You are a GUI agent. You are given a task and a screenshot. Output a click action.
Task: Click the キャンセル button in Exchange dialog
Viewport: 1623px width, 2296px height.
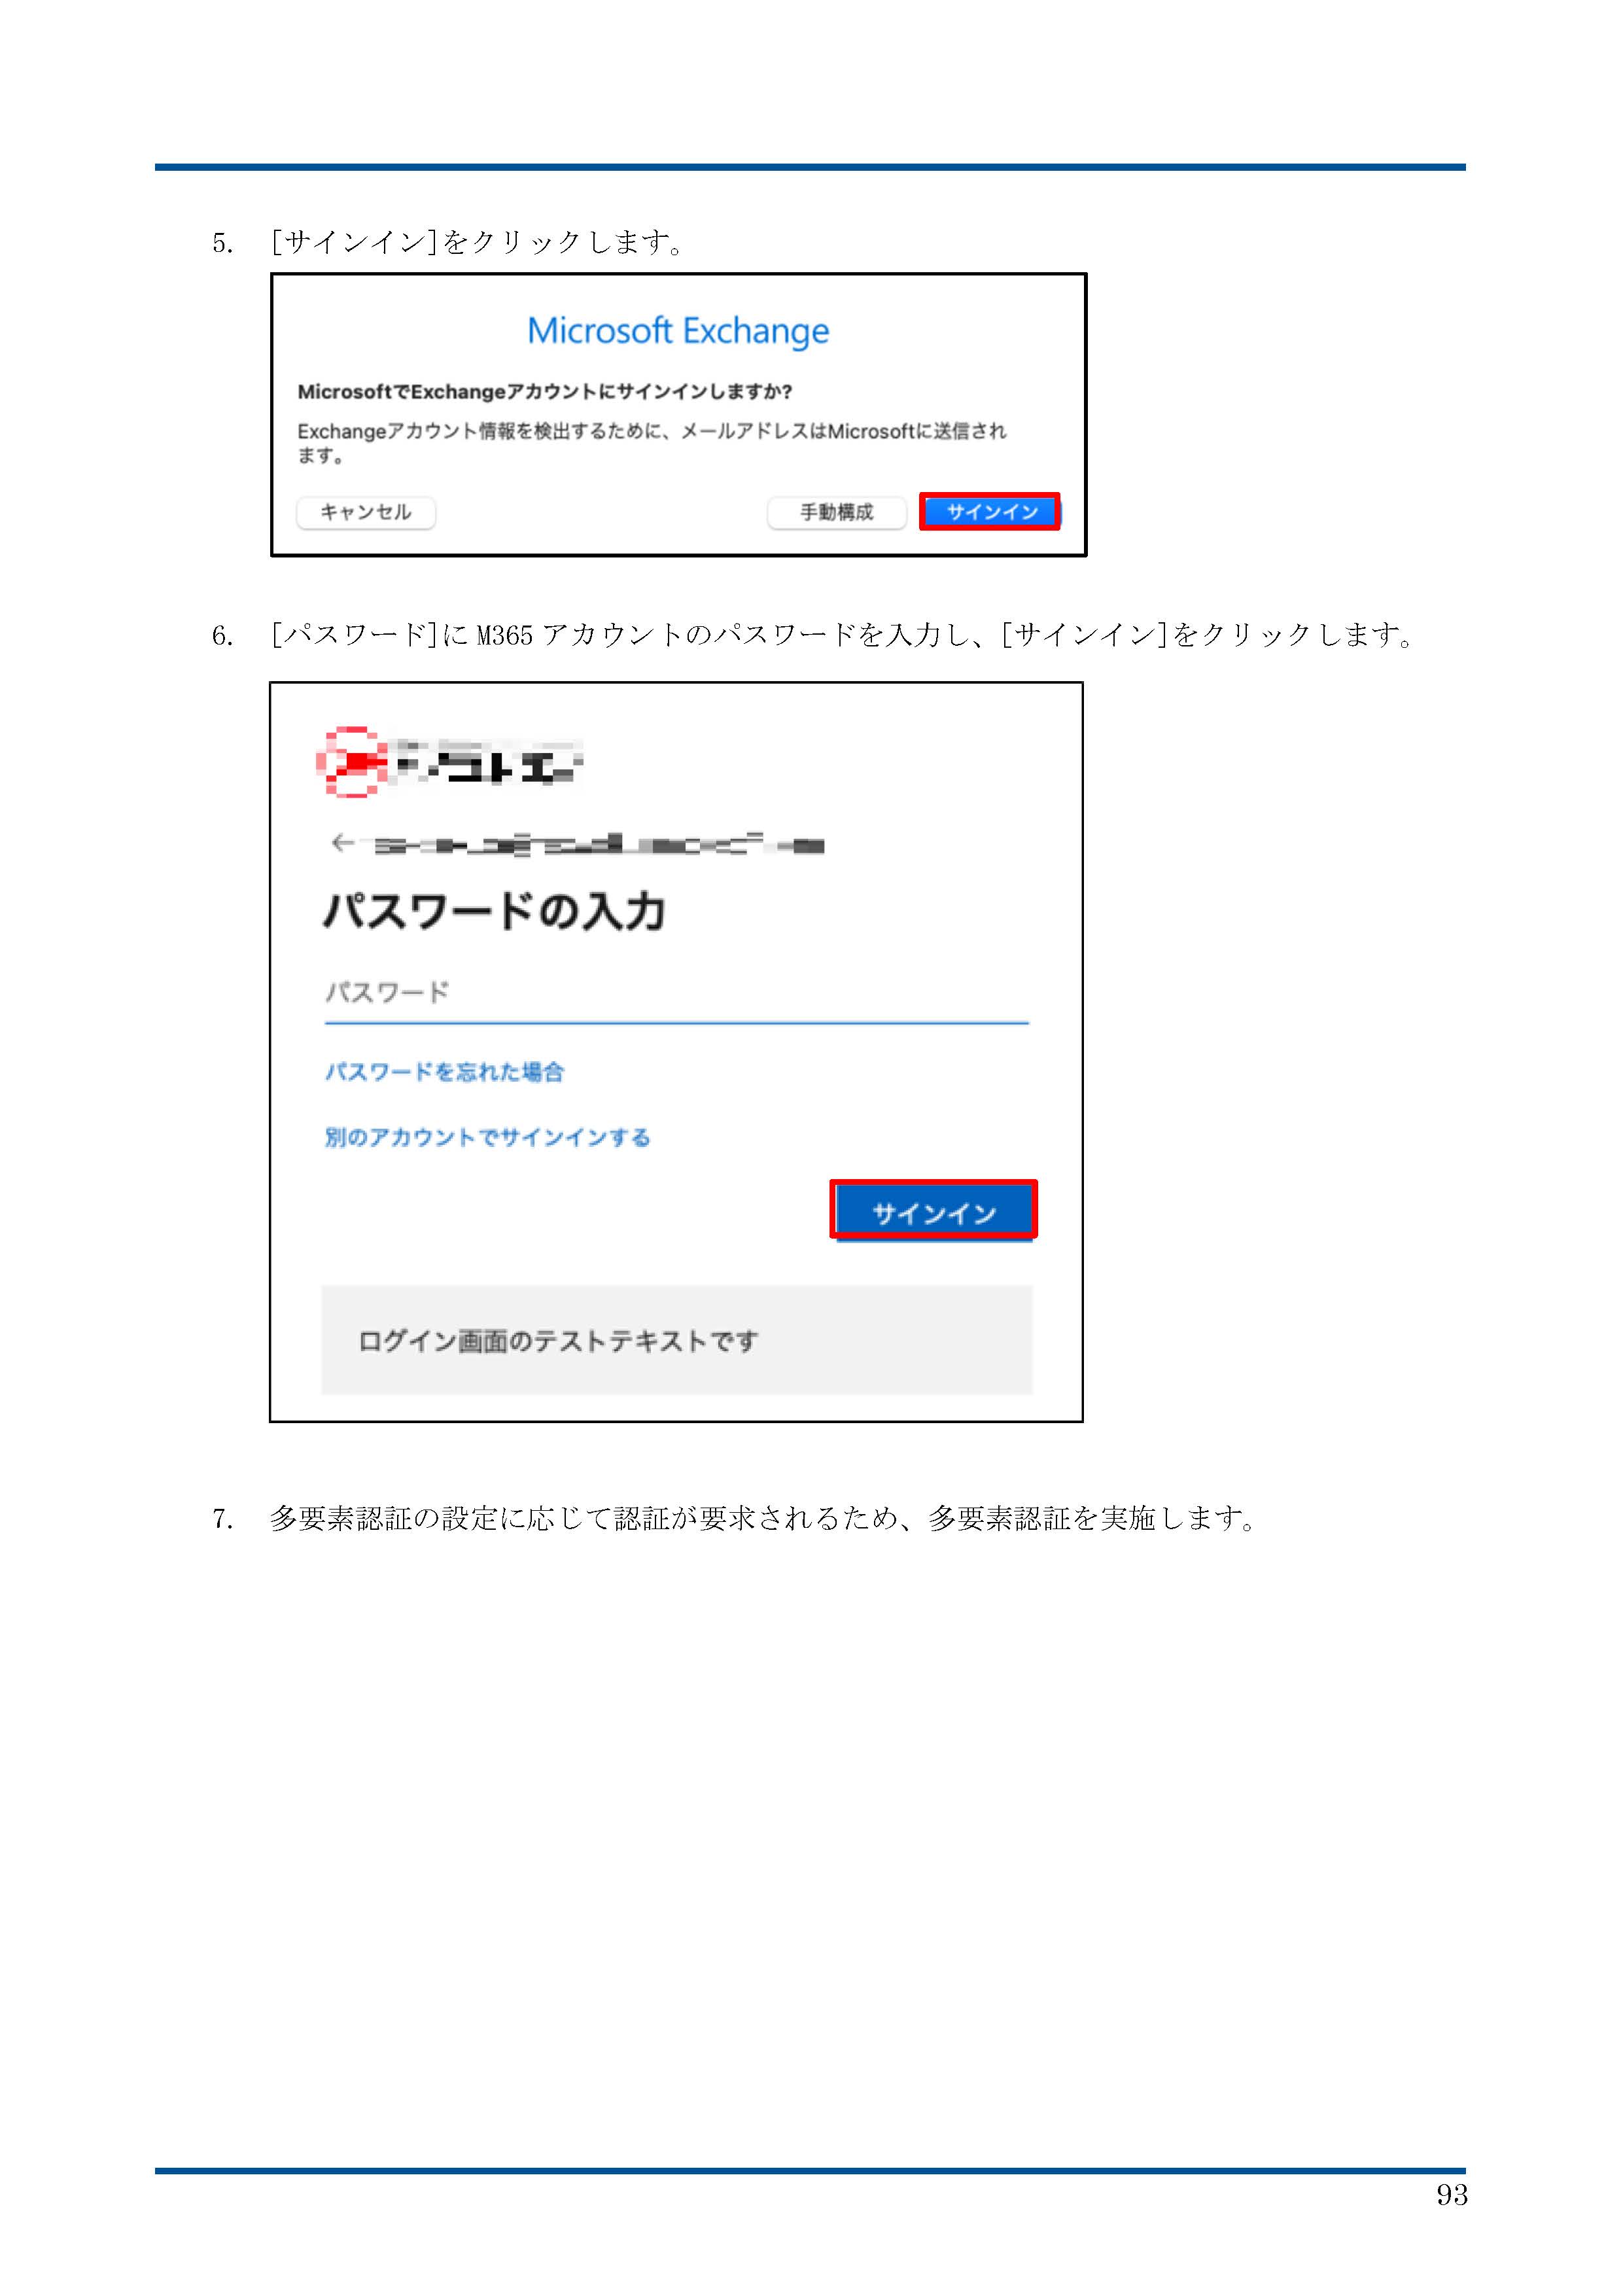coord(366,512)
